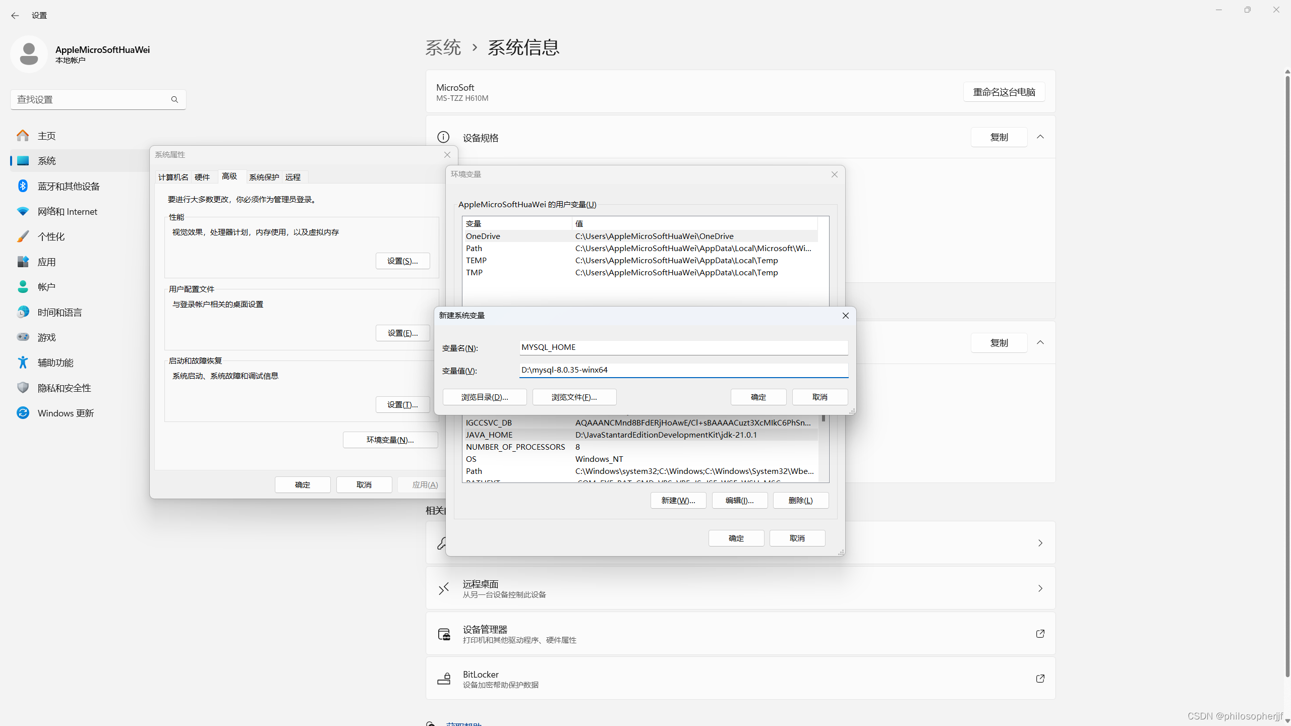Click 设置(E)... under 用户配置文件
Viewport: 1291px width, 726px height.
pos(402,333)
